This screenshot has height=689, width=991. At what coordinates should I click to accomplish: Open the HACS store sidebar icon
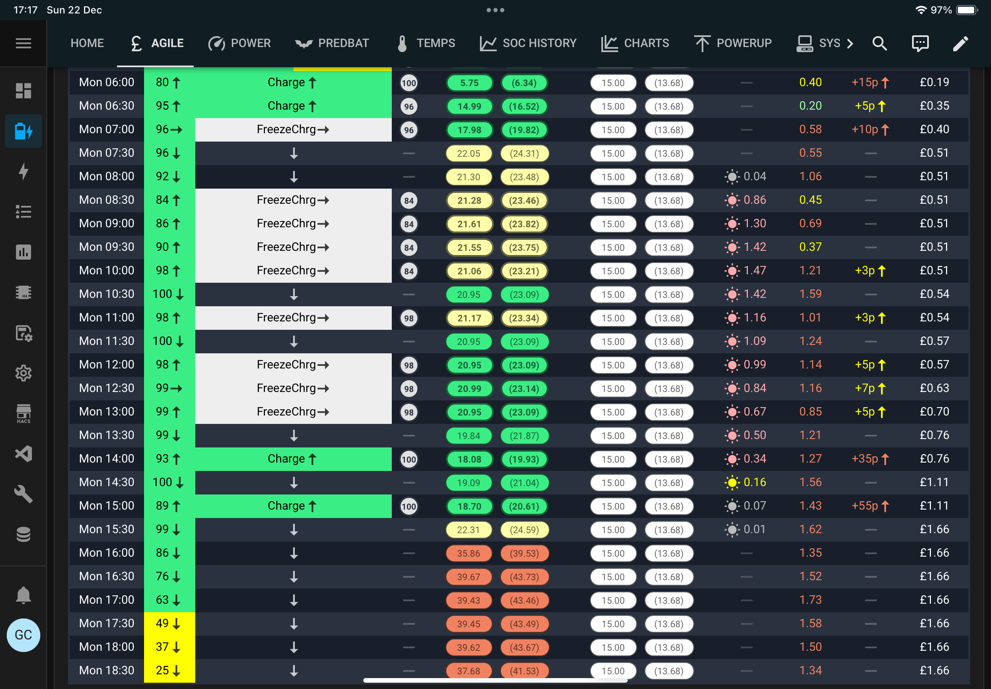click(x=23, y=413)
